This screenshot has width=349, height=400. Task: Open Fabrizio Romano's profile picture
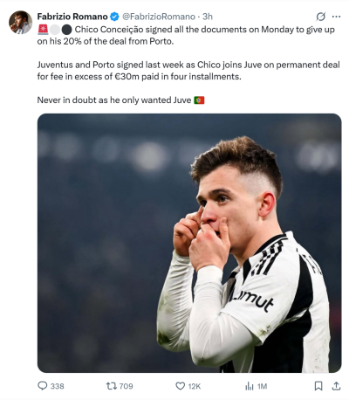click(20, 23)
